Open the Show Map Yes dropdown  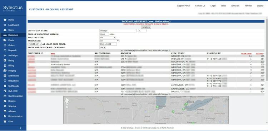click(x=103, y=48)
